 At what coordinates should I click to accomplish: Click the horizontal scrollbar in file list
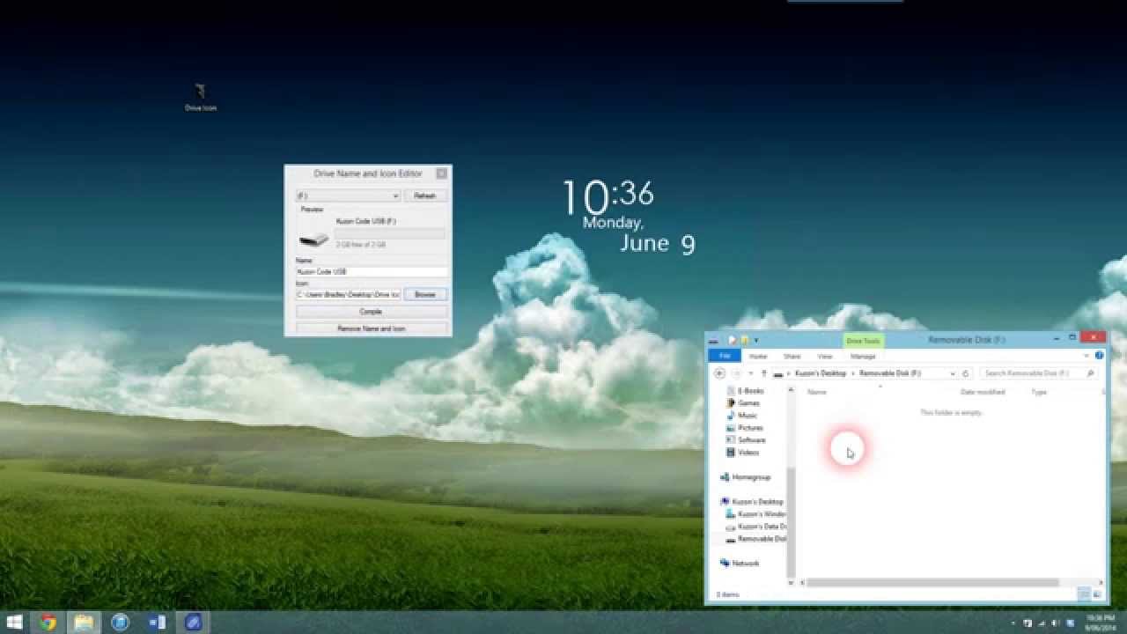click(933, 582)
